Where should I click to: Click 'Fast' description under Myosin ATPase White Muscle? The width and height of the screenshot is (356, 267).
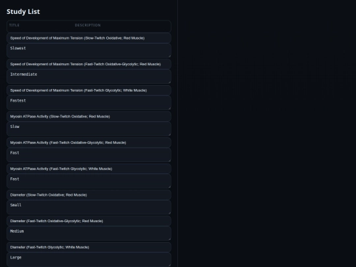[89, 181]
